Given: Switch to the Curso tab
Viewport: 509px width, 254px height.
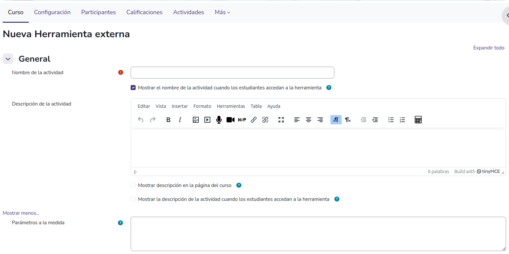Looking at the screenshot, I should (x=16, y=12).
